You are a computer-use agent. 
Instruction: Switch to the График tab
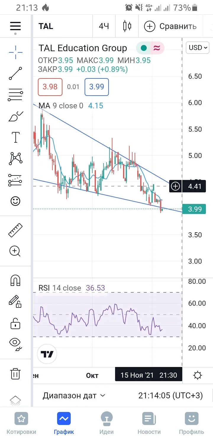tap(64, 423)
